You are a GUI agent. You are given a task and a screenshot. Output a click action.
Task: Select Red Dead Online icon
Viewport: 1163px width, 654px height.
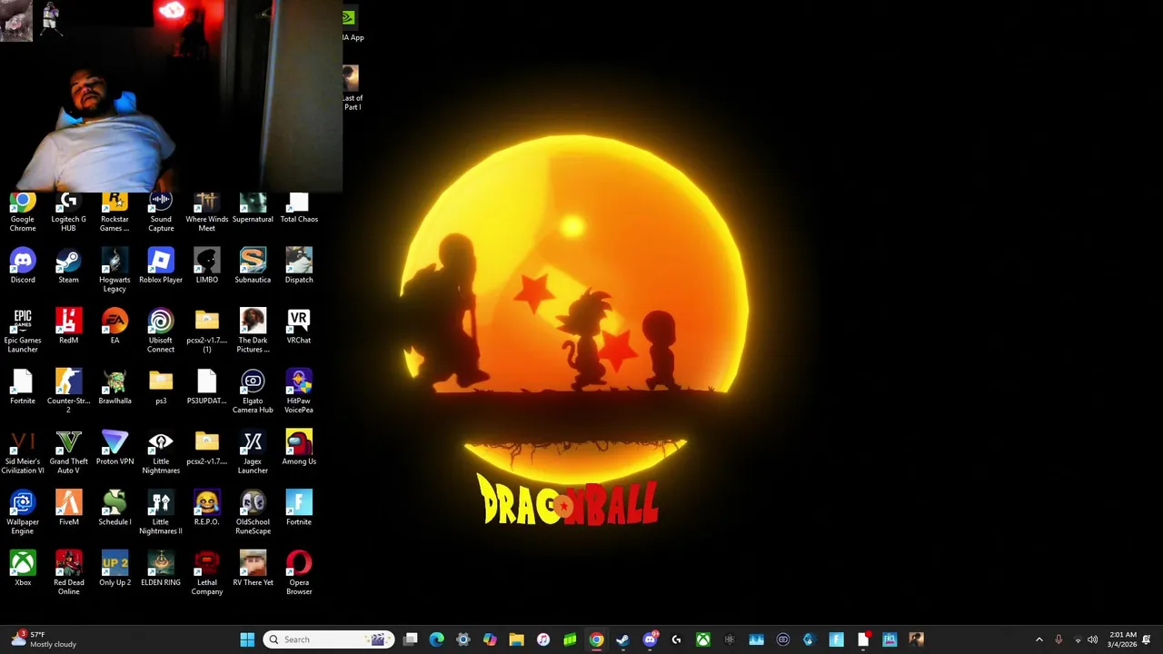tap(68, 573)
